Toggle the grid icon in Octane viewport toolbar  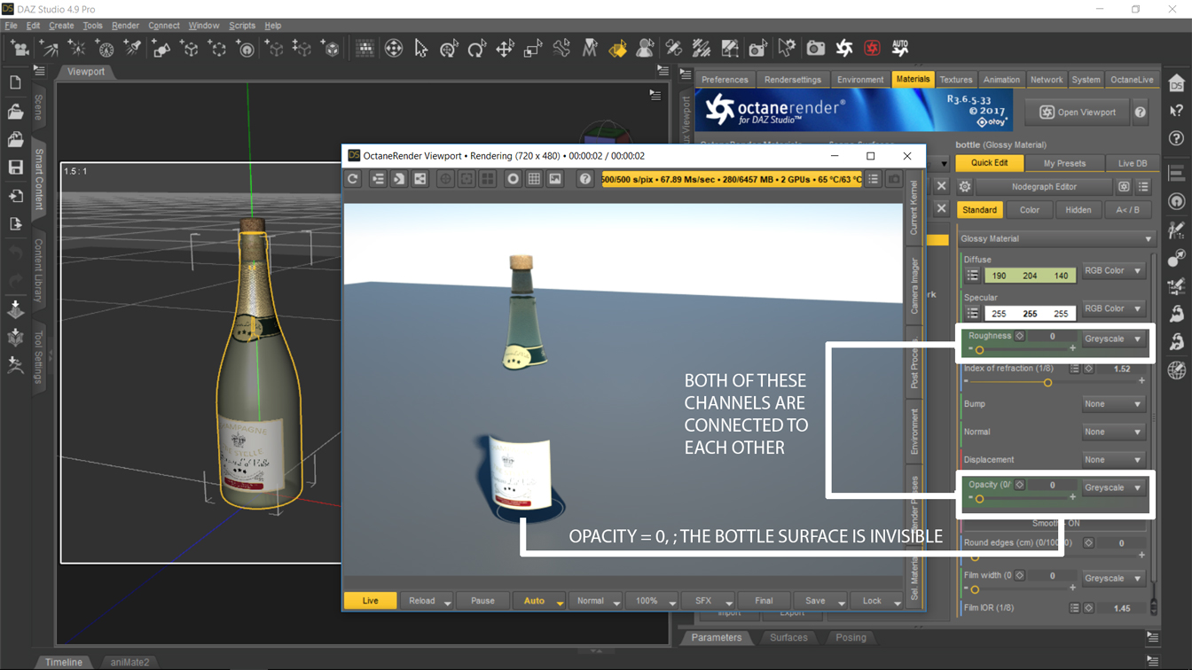coord(534,179)
